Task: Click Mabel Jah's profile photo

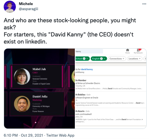Action: tap(22, 77)
